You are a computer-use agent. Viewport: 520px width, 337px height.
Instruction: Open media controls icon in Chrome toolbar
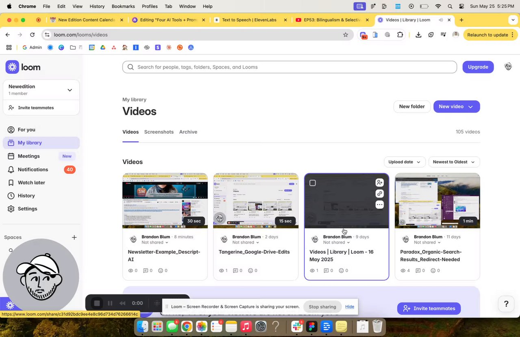[443, 35]
